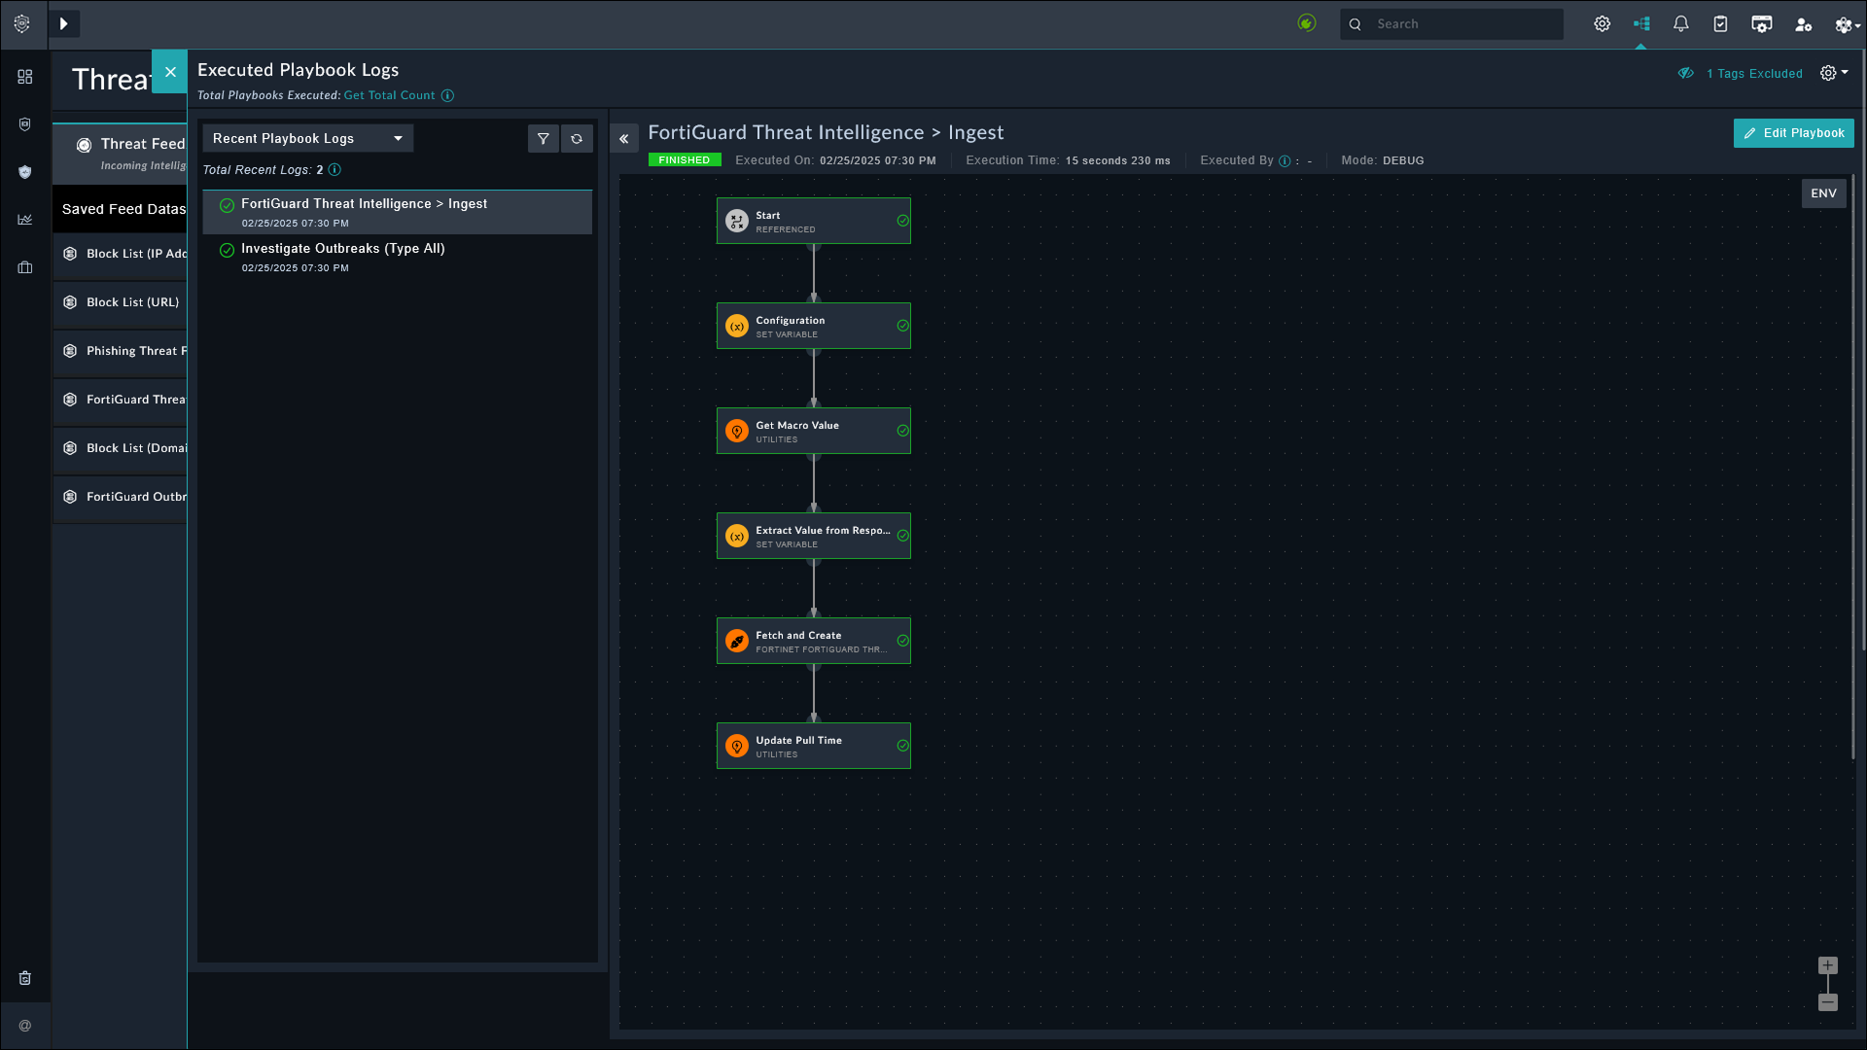
Task: Expand the top-left play arrow panel
Action: [63, 24]
